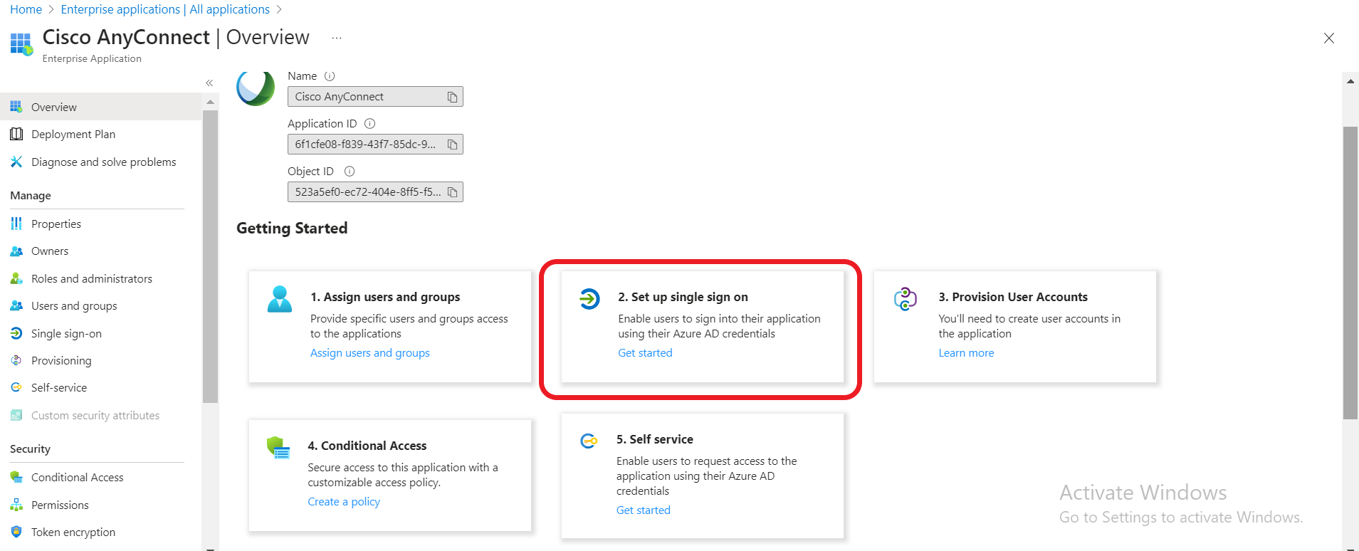Click the info icon next to Application ID
Viewport: 1359px width, 551px height.
click(369, 124)
